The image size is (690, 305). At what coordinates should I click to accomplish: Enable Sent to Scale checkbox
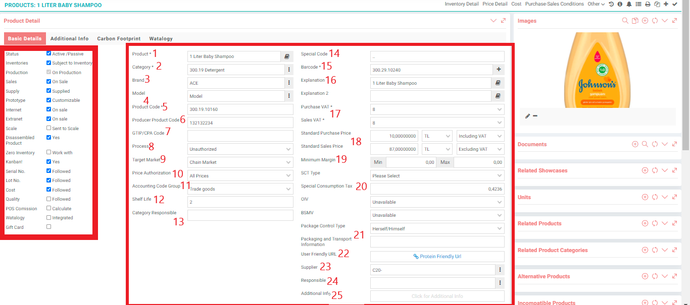(48, 128)
